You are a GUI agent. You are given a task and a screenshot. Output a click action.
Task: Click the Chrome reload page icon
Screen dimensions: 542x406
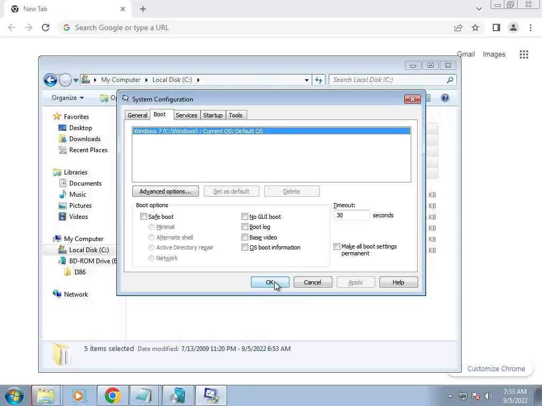pyautogui.click(x=46, y=27)
